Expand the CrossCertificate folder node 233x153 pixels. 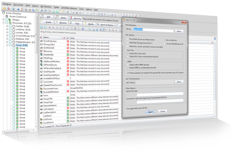(x=7, y=35)
